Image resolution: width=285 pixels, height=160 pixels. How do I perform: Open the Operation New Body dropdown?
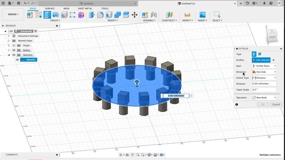(x=264, y=98)
